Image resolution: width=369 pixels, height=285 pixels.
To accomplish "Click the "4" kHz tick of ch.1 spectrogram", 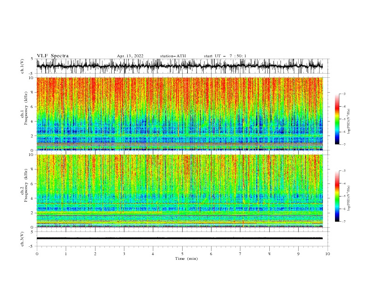I will (x=33, y=122).
